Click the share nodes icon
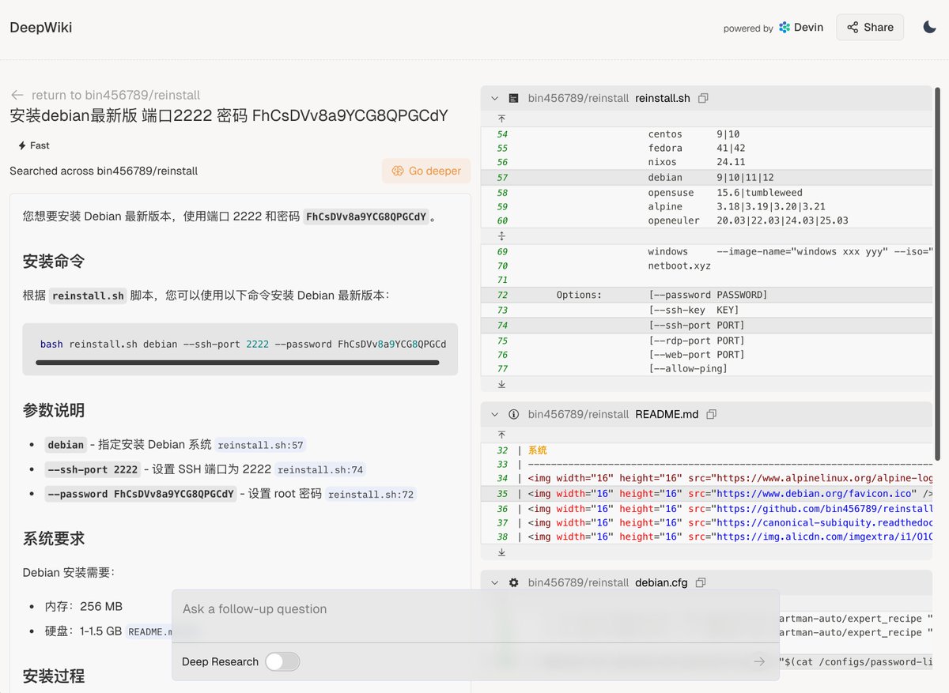This screenshot has width=949, height=693. [853, 27]
